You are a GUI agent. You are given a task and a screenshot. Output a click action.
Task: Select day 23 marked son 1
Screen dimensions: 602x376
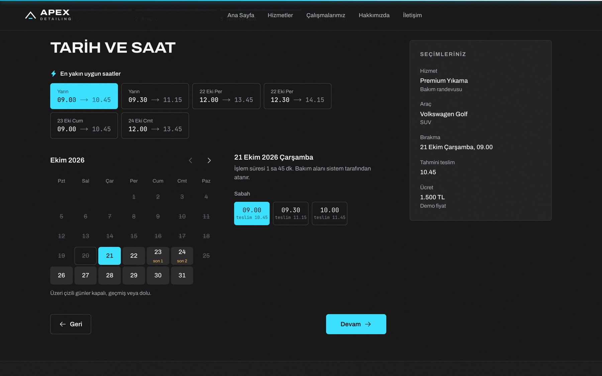coord(158,256)
